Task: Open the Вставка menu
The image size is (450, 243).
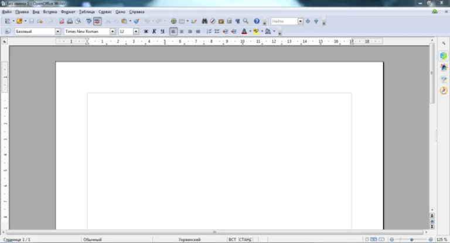Action: point(50,12)
